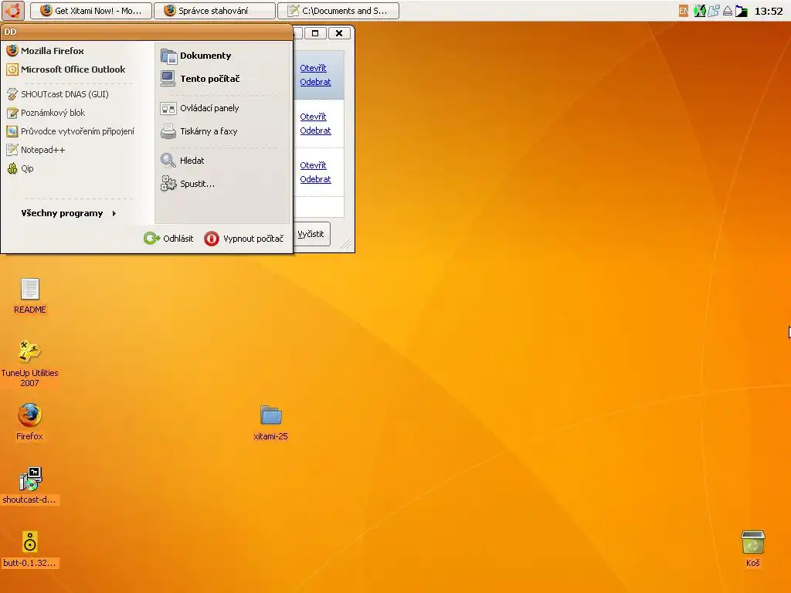Launch Microsoft Office Outlook from start menu
This screenshot has width=791, height=593.
(66, 69)
